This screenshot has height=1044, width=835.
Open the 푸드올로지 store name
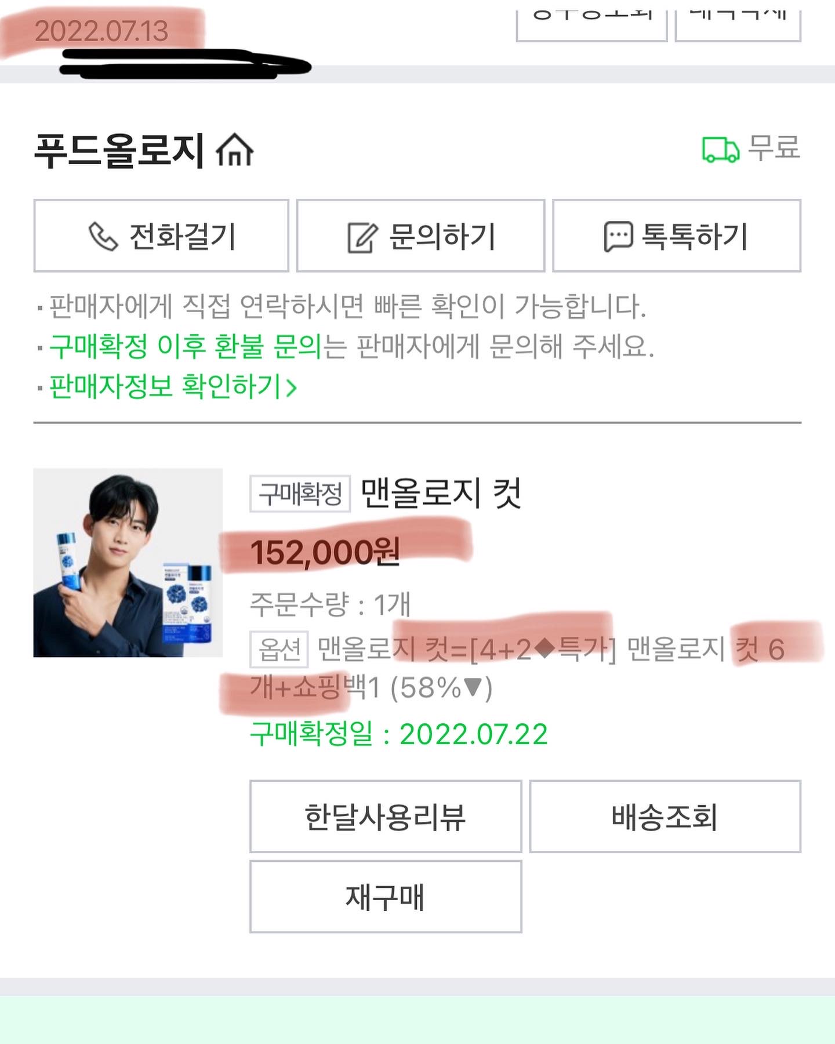click(x=119, y=150)
